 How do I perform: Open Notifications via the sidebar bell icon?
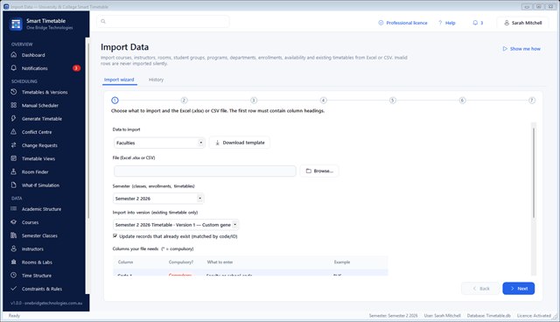point(14,68)
